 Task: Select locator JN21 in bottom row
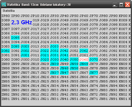pos(45,99)
